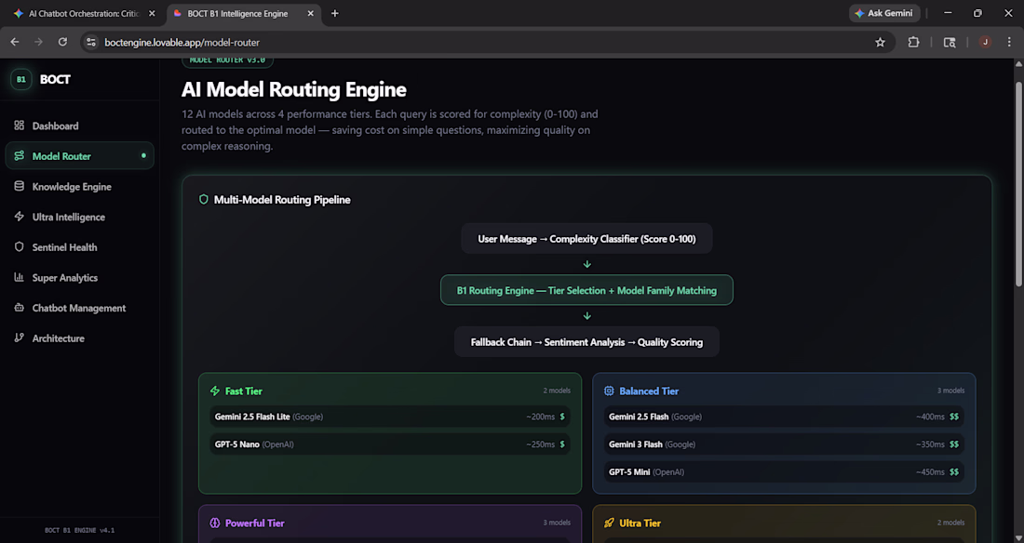The width and height of the screenshot is (1024, 543).
Task: Click the Balanced Tier heading
Action: [649, 391]
